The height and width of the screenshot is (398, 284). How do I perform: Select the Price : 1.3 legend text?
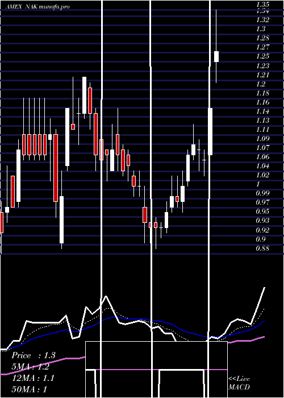pos(34,355)
